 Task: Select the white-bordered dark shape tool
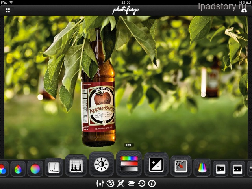[220, 169]
